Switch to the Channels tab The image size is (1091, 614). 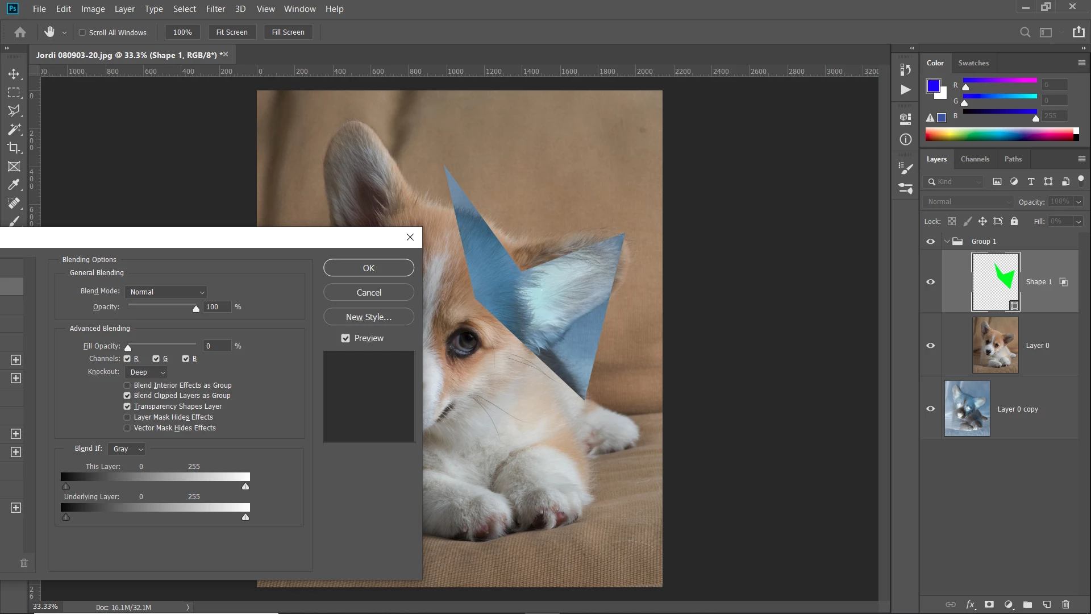click(975, 159)
